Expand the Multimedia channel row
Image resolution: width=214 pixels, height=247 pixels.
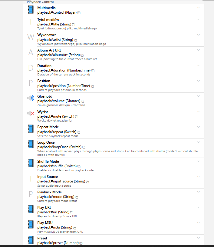(199, 8)
